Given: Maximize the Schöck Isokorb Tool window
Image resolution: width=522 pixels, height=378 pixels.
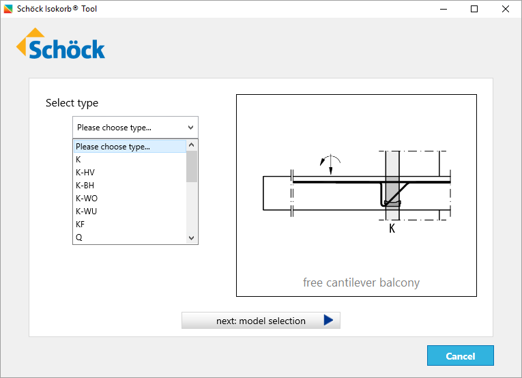Looking at the screenshot, I should click(474, 9).
